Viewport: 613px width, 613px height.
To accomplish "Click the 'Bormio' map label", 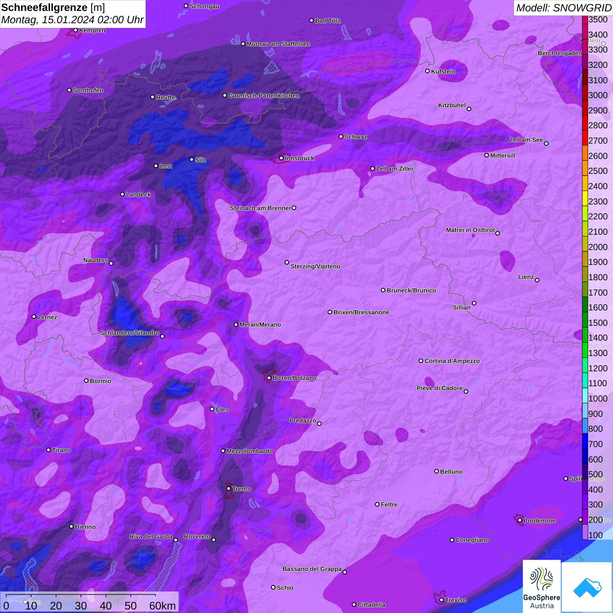I will pos(100,381).
